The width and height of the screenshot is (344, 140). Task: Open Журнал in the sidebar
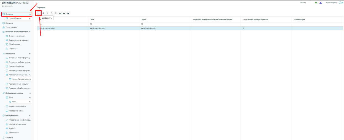point(12,128)
